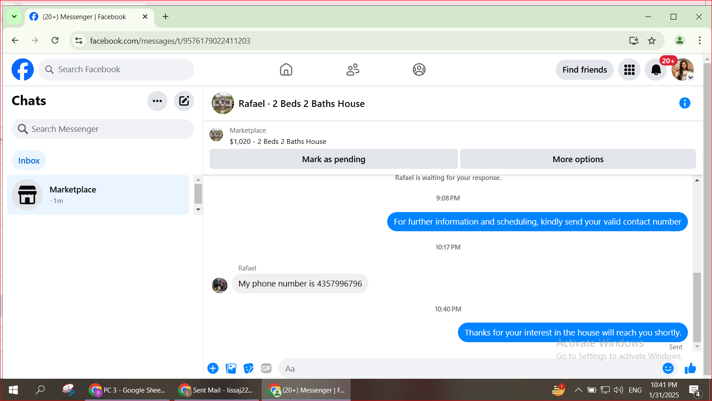Click the conversation scrollbar thumb
The width and height of the screenshot is (712, 401).
pyautogui.click(x=697, y=307)
